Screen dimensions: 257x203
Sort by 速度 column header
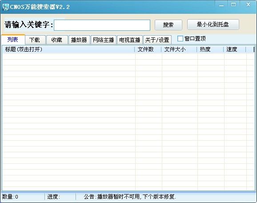click(x=235, y=49)
